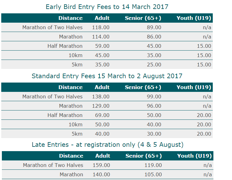Image resolution: width=232 pixels, height=180 pixels.
Task: Click Early Bird 5km adult fee 35.00
Action: (x=102, y=65)
